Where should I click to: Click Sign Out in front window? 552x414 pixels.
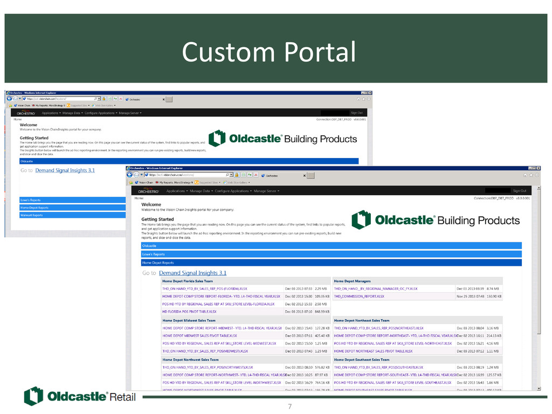point(520,191)
